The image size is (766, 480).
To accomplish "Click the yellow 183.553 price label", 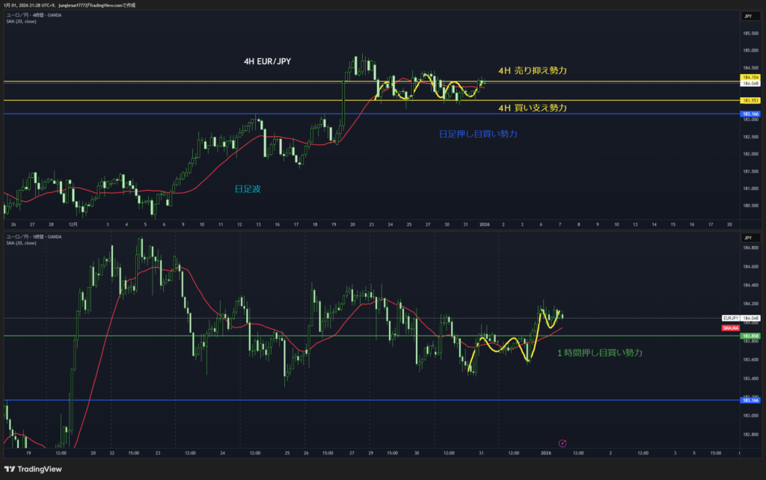I will click(x=750, y=100).
